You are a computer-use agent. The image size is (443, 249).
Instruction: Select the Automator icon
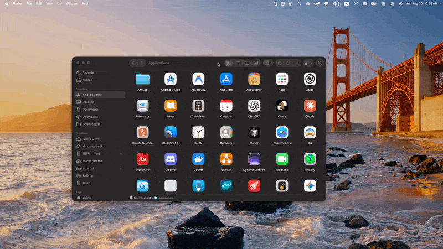click(142, 106)
